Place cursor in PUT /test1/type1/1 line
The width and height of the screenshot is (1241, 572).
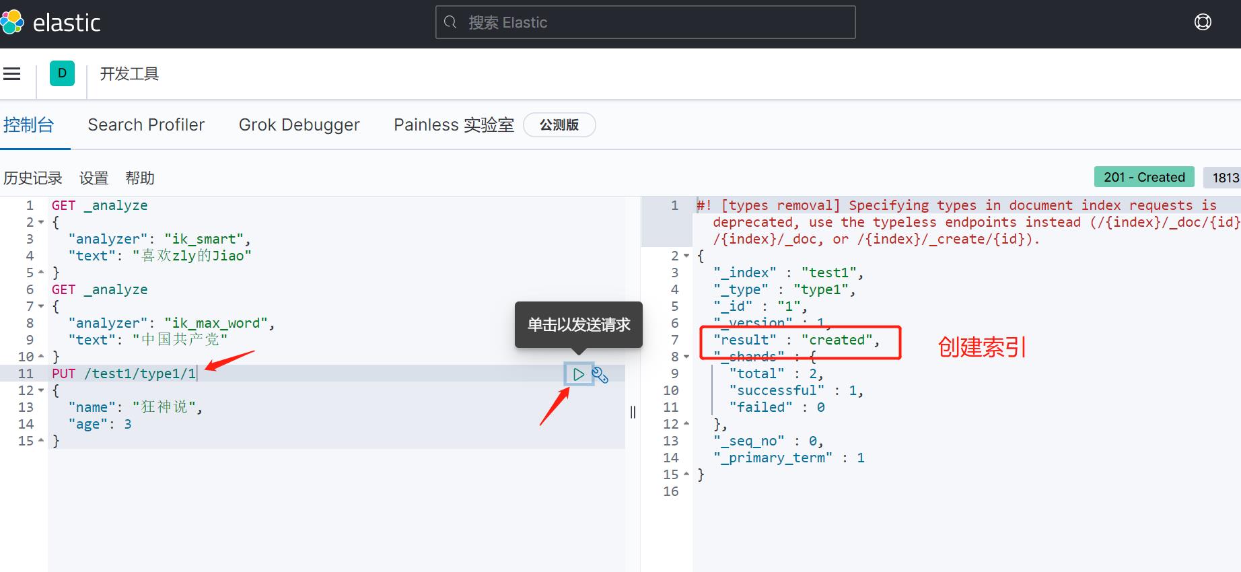(x=124, y=373)
